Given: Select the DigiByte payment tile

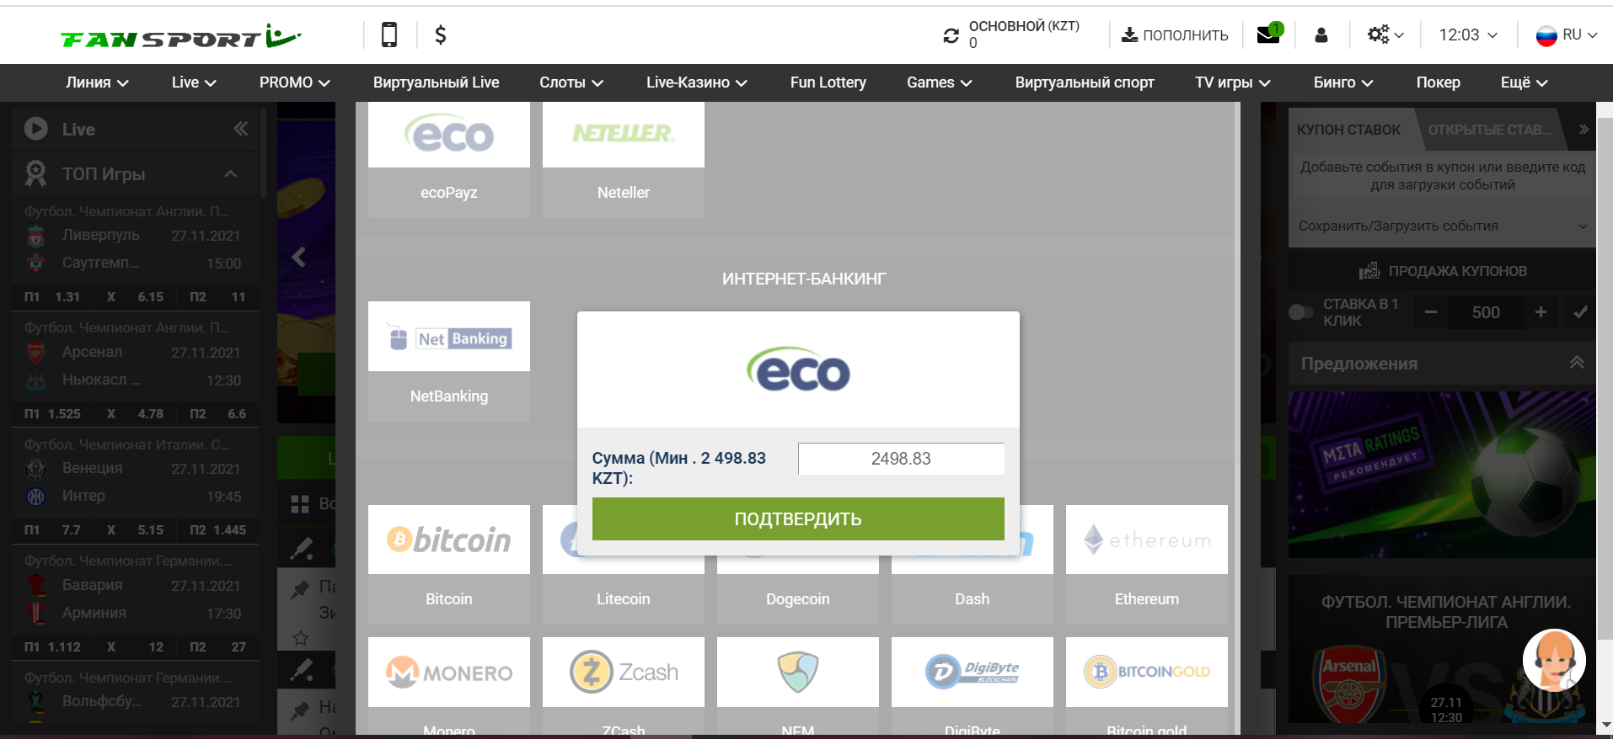Looking at the screenshot, I should [x=973, y=686].
